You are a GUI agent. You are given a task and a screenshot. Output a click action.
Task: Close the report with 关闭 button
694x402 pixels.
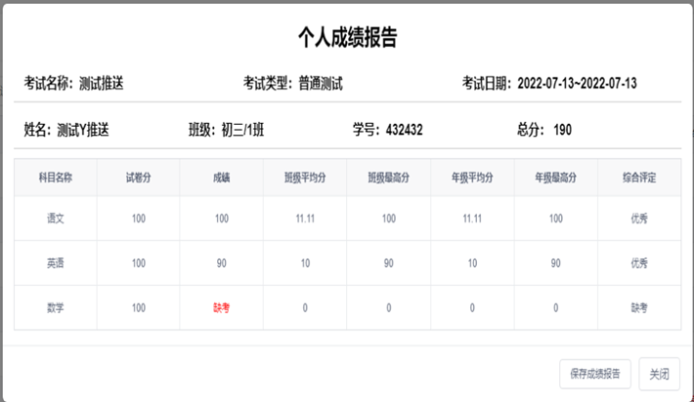click(x=659, y=373)
